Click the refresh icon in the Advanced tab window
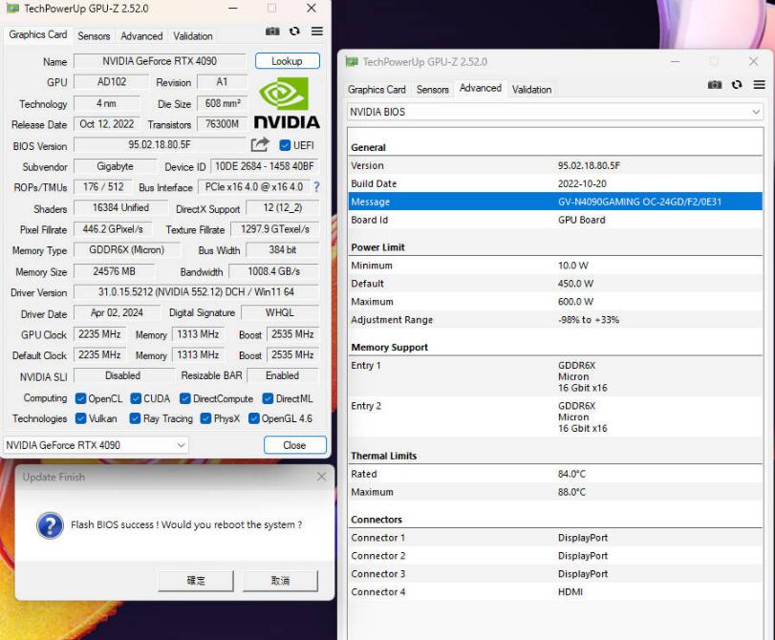The image size is (775, 640). click(x=737, y=85)
